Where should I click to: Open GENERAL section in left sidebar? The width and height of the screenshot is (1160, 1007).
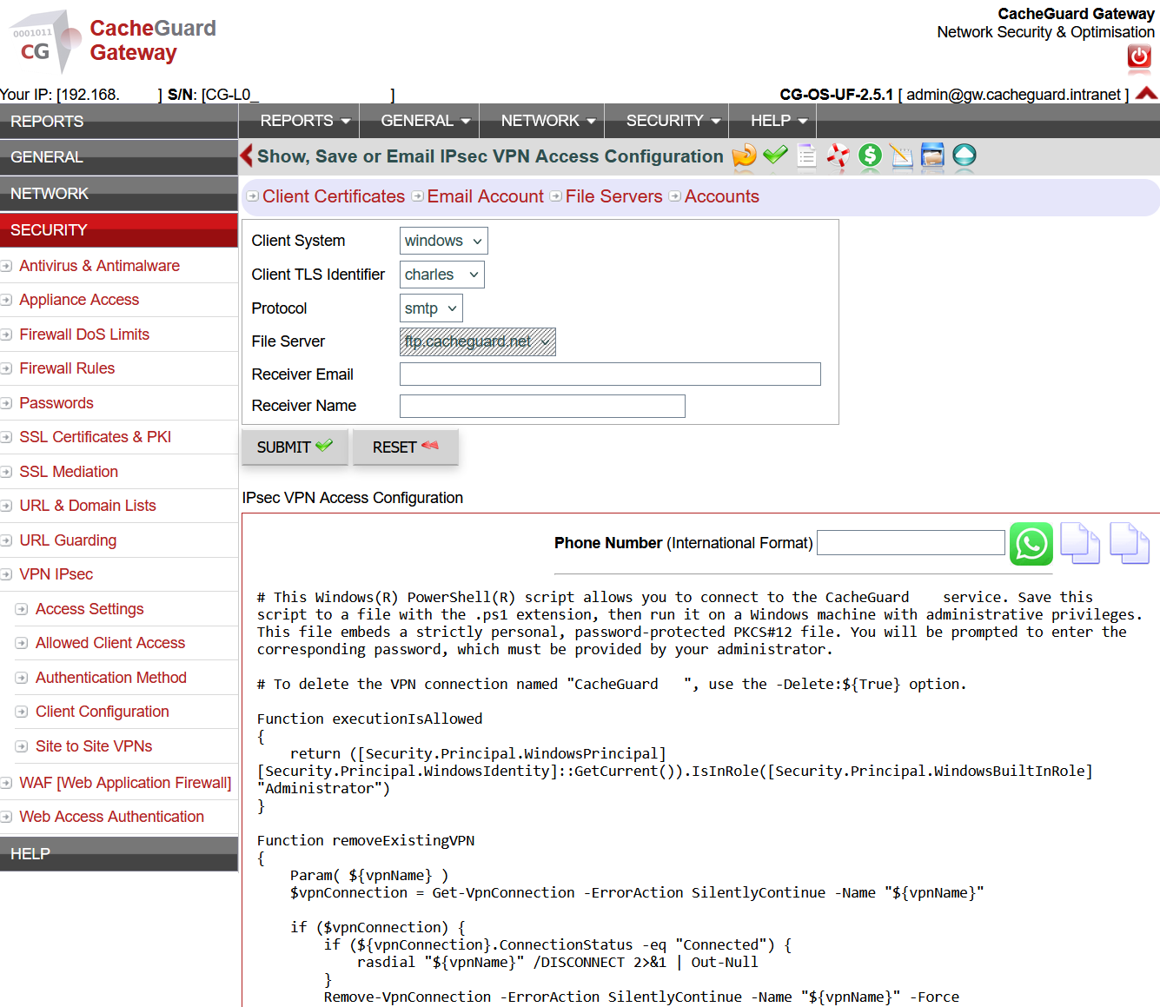pos(119,157)
